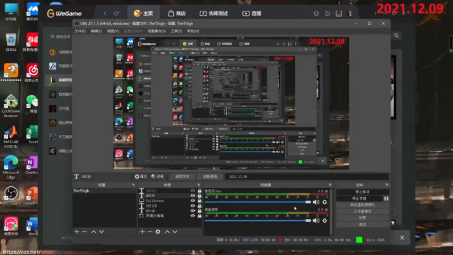The image size is (453, 255).
Task: Refresh the WeGame page
Action: (x=117, y=13)
